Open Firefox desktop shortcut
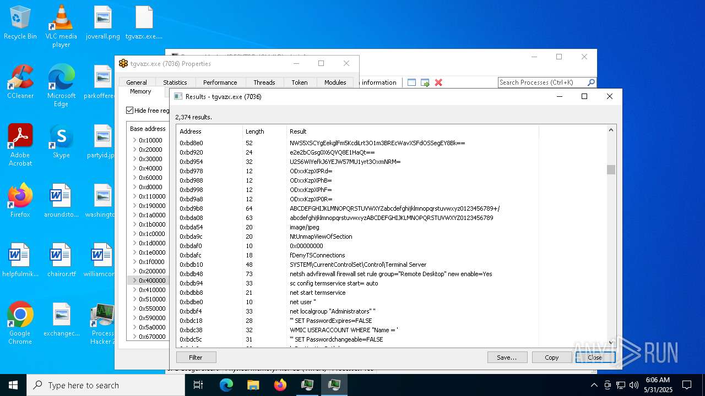 point(20,201)
